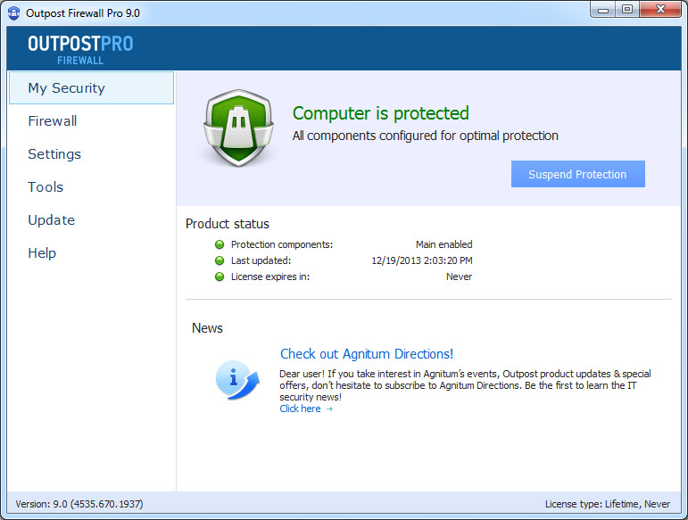Click the Suspend Protection button
Viewport: 688px width, 520px height.
tap(578, 174)
